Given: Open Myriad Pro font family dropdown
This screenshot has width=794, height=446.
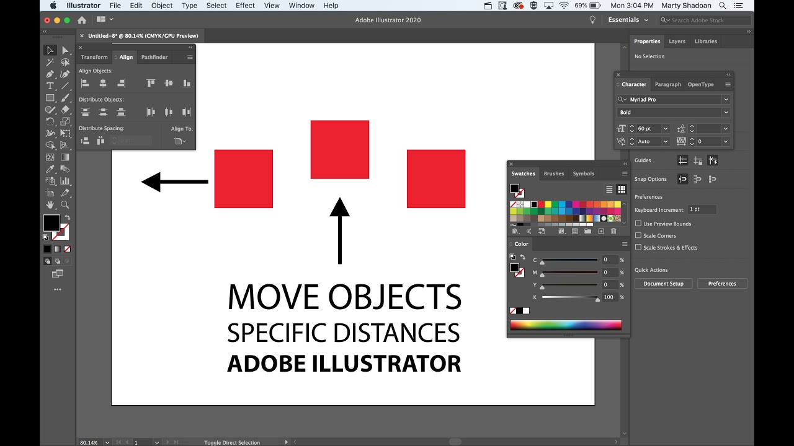Looking at the screenshot, I should click(x=726, y=99).
